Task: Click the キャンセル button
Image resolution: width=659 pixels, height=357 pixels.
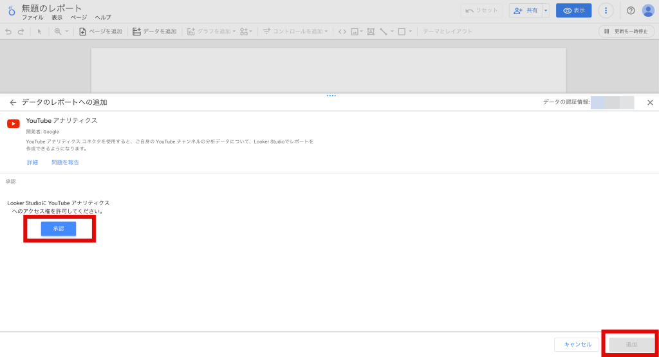Action: coord(577,344)
